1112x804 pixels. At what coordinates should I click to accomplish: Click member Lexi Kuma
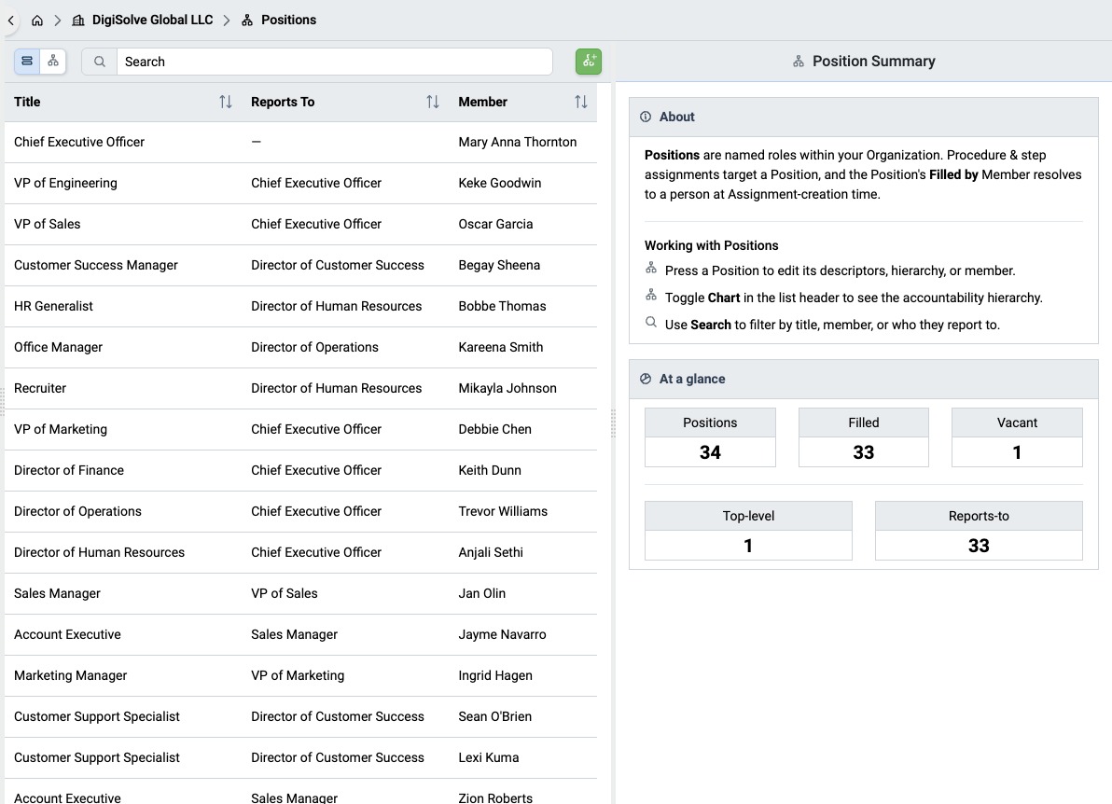click(489, 758)
